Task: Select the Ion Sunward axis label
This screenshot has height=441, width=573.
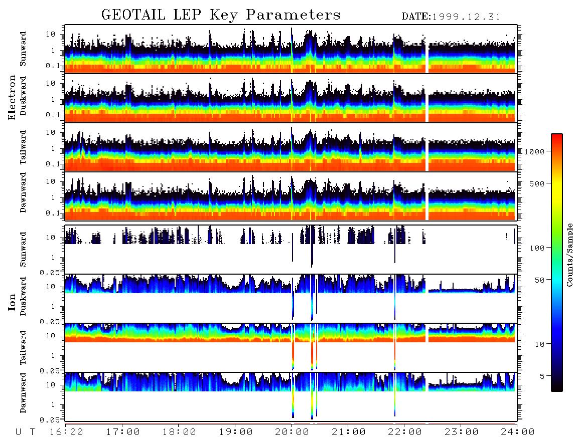Action: coord(23,250)
